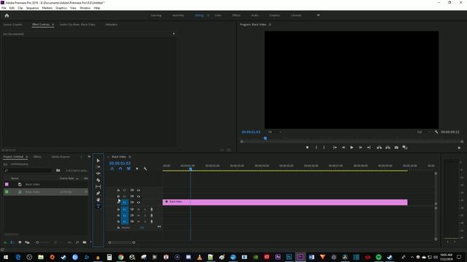The image size is (467, 262).
Task: Open the Fit zoom level dropdown
Action: click(274, 132)
